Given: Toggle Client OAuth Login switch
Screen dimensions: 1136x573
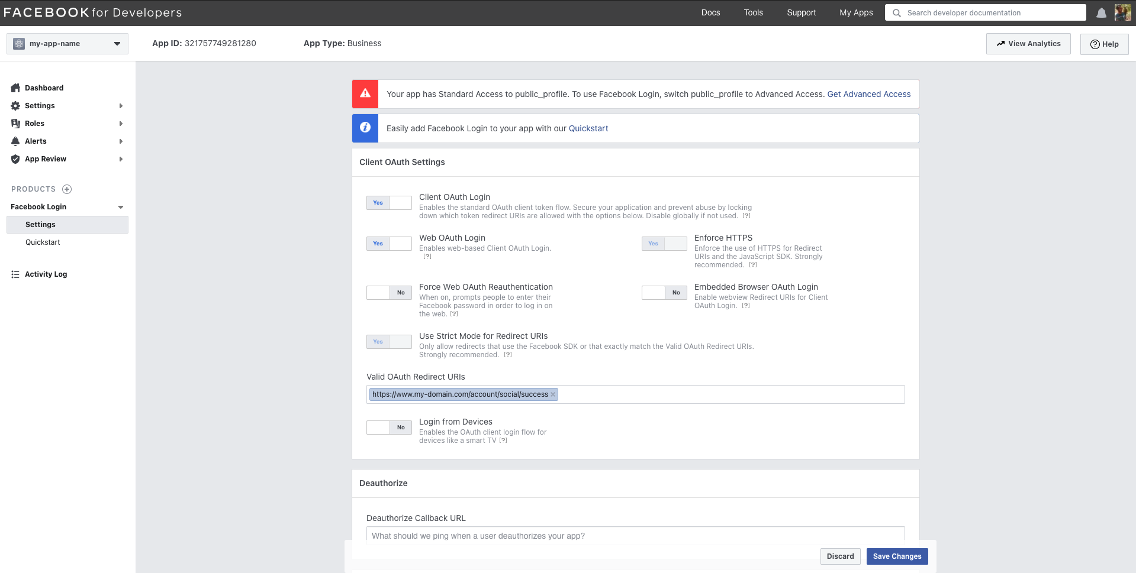Looking at the screenshot, I should (x=389, y=203).
